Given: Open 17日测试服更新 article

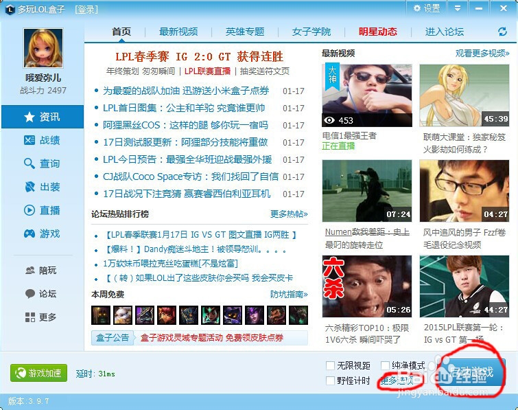Looking at the screenshot, I should click(185, 142).
